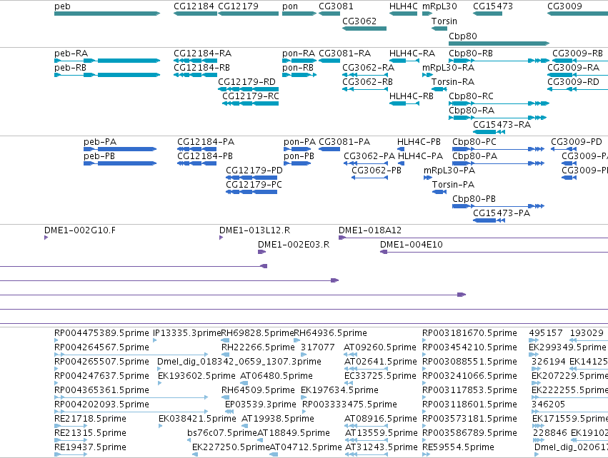The height and width of the screenshot is (458, 608).
Task: Click transcript mRpL30-RA
Action: [448, 67]
